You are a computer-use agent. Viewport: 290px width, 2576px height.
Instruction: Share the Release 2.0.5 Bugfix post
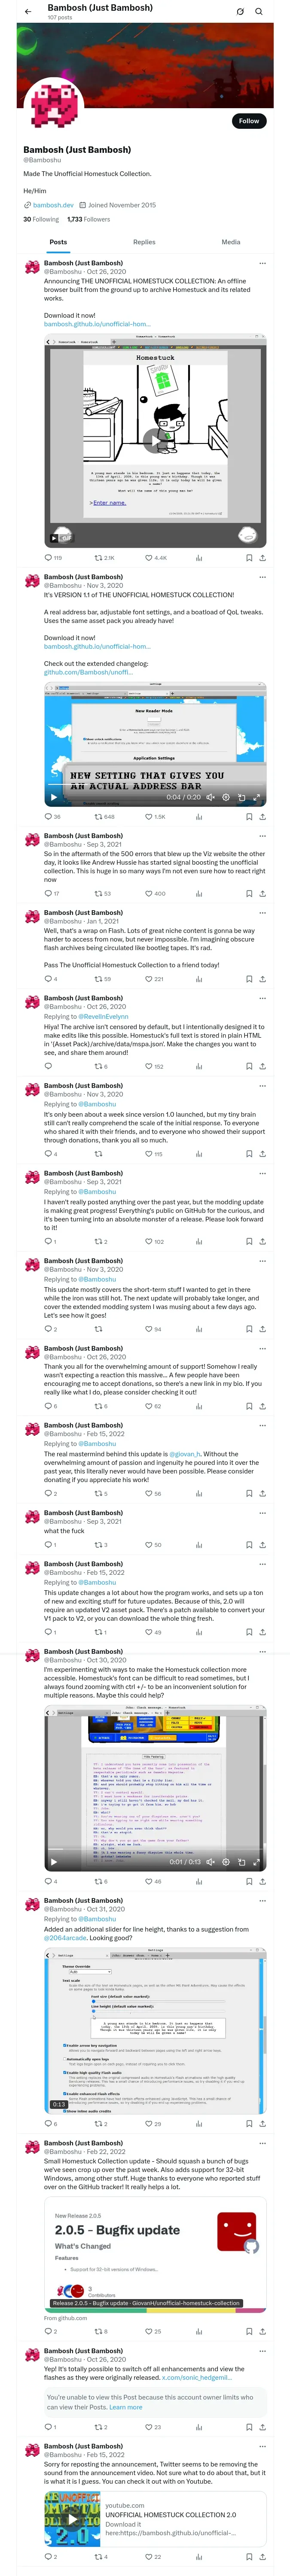(262, 2331)
